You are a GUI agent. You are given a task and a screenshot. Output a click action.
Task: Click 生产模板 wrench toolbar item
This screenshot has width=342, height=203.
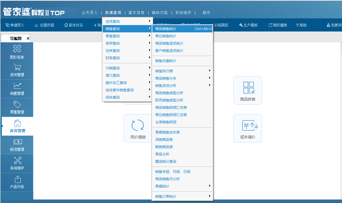pos(248,25)
